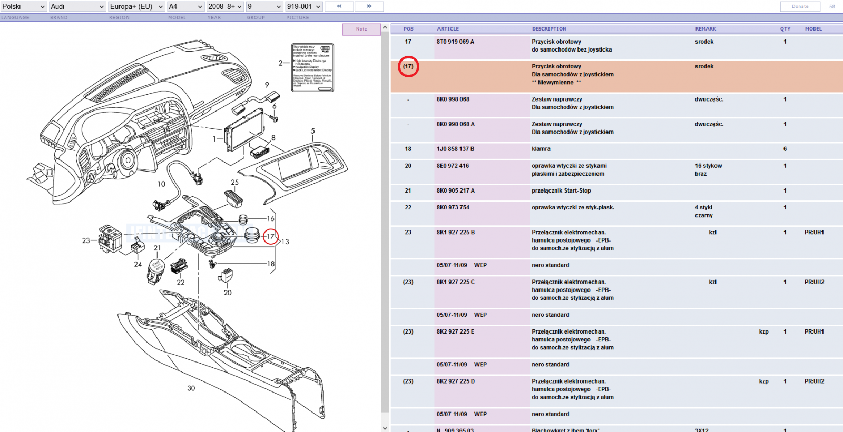843x432 pixels.
Task: Click diagram callout number 30
Action: (191, 388)
